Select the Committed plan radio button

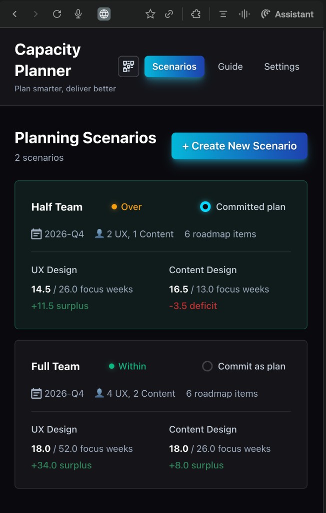click(204, 206)
